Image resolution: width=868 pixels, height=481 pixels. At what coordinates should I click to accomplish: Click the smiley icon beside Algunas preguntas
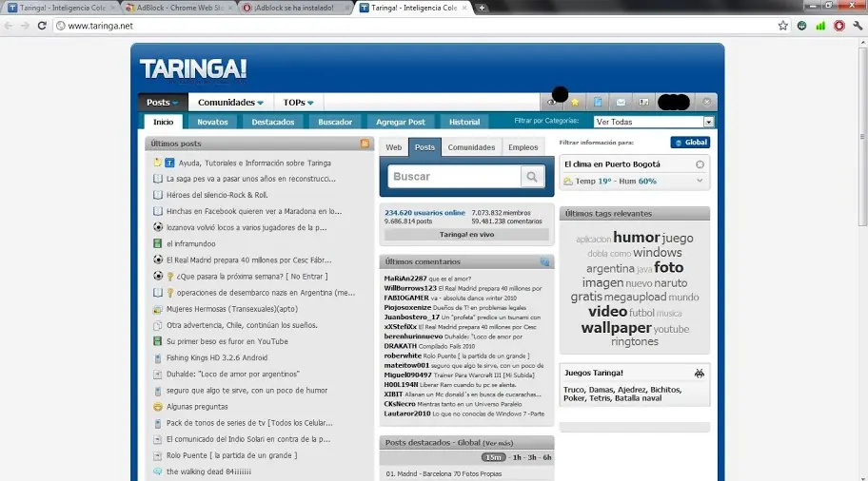coord(158,407)
